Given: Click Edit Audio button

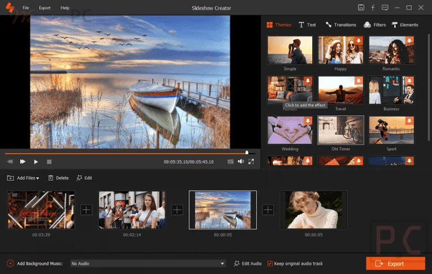Looking at the screenshot, I should pyautogui.click(x=247, y=263).
